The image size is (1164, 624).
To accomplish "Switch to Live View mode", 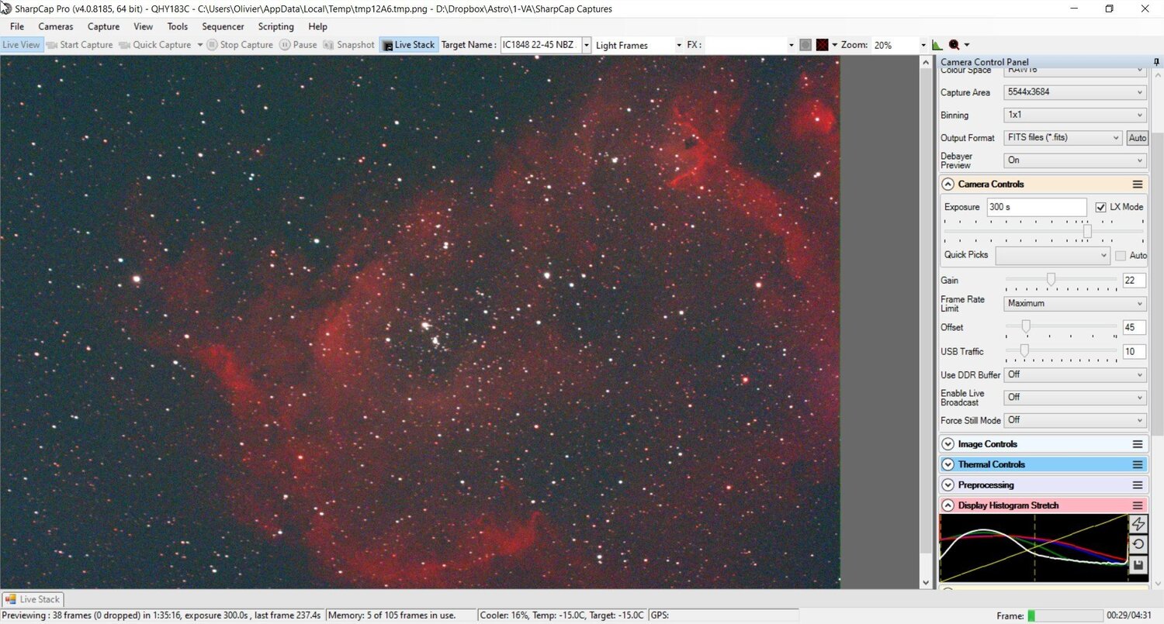I will 21,44.
